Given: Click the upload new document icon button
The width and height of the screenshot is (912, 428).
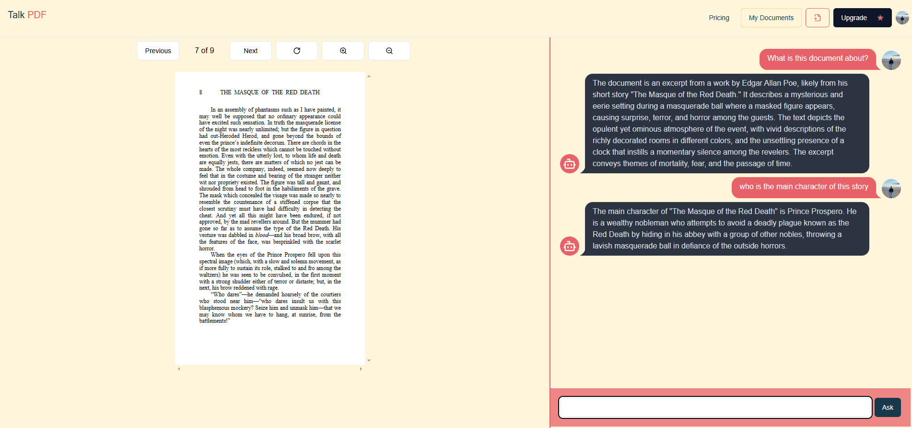Looking at the screenshot, I should click(818, 18).
